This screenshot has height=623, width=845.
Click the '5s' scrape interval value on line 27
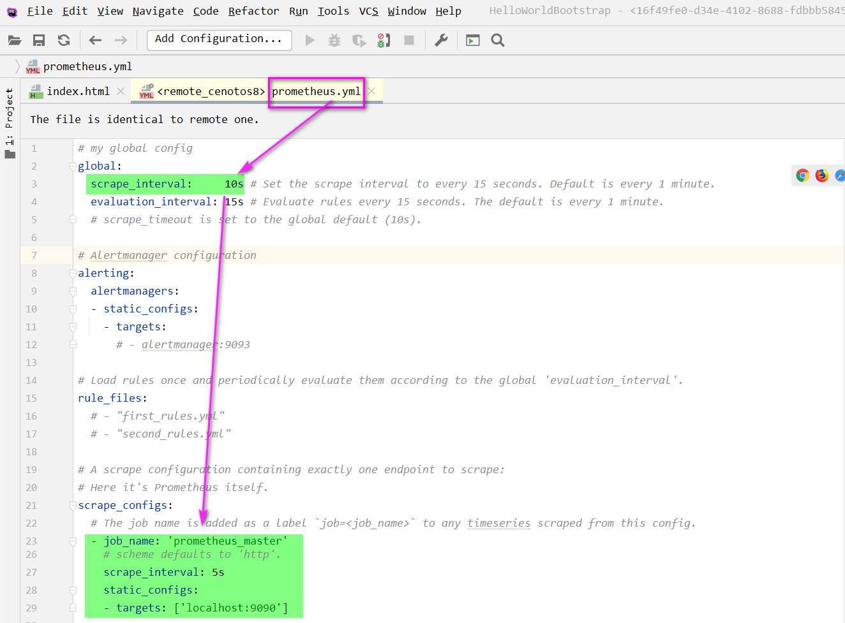coord(218,573)
